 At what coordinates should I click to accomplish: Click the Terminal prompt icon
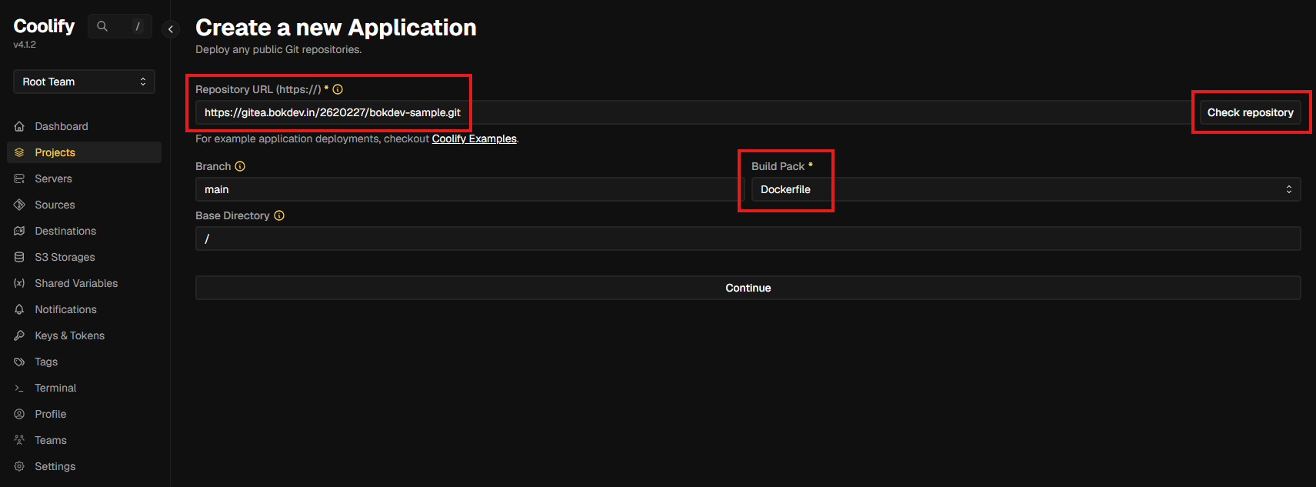point(19,388)
